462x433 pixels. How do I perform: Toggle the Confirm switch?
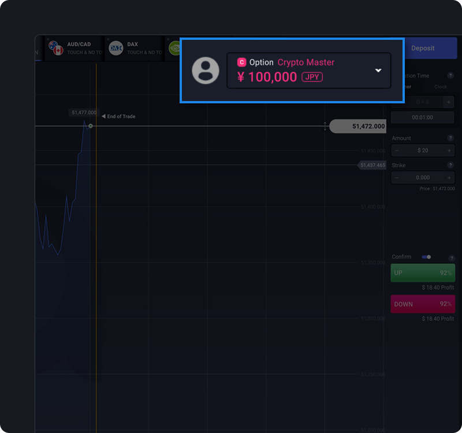coord(426,257)
